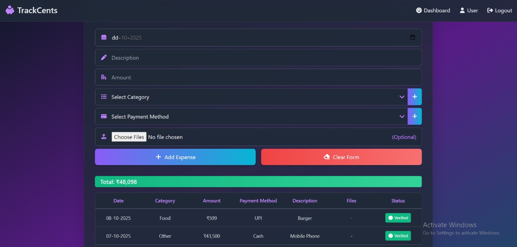Screen dimensions: 517x247
Task: Click the pencil icon next to Description
Action: coord(103,57)
